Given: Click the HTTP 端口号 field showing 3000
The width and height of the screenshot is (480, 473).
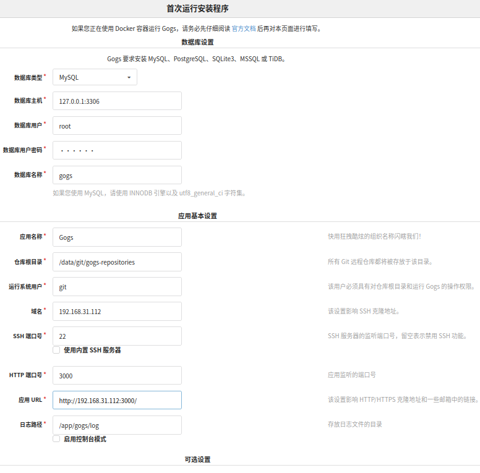Looking at the screenshot, I should 118,375.
